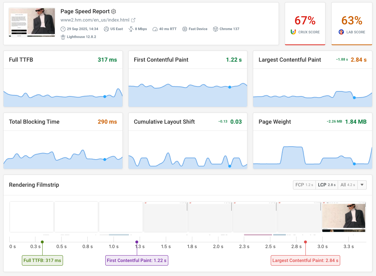Select the final filmstrip thumbnail frame

(x=343, y=217)
